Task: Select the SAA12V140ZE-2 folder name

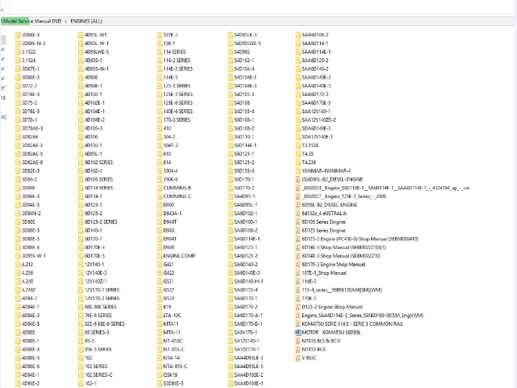Action: point(319,120)
